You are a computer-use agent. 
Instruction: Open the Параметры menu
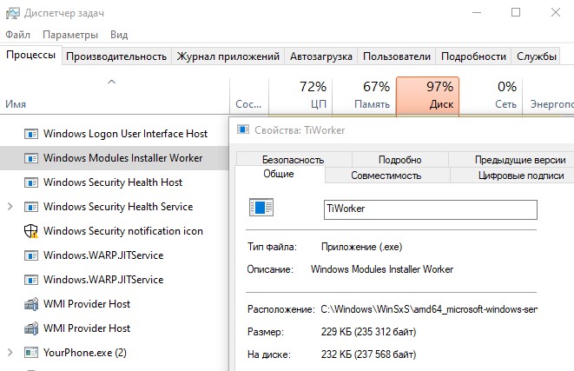(x=70, y=35)
